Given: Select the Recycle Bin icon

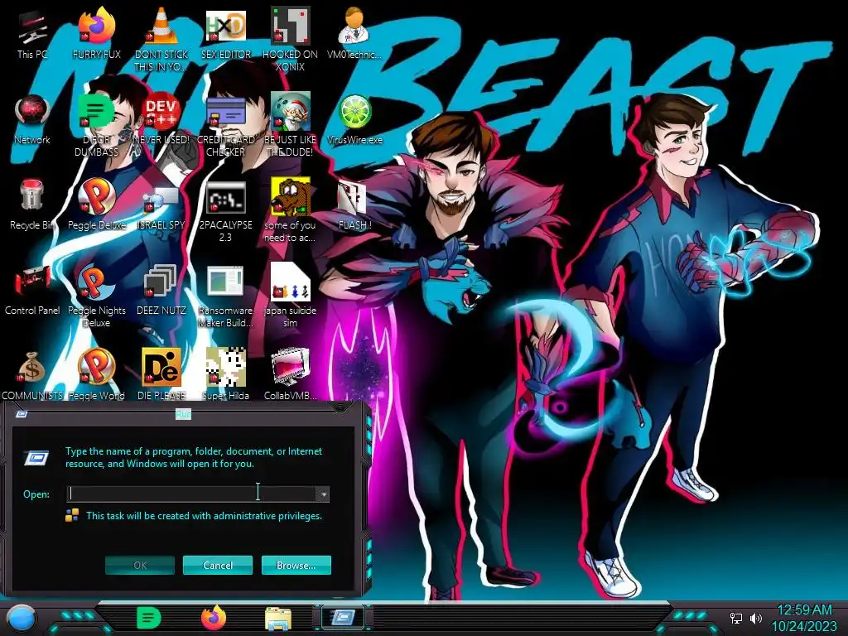Looking at the screenshot, I should (32, 205).
